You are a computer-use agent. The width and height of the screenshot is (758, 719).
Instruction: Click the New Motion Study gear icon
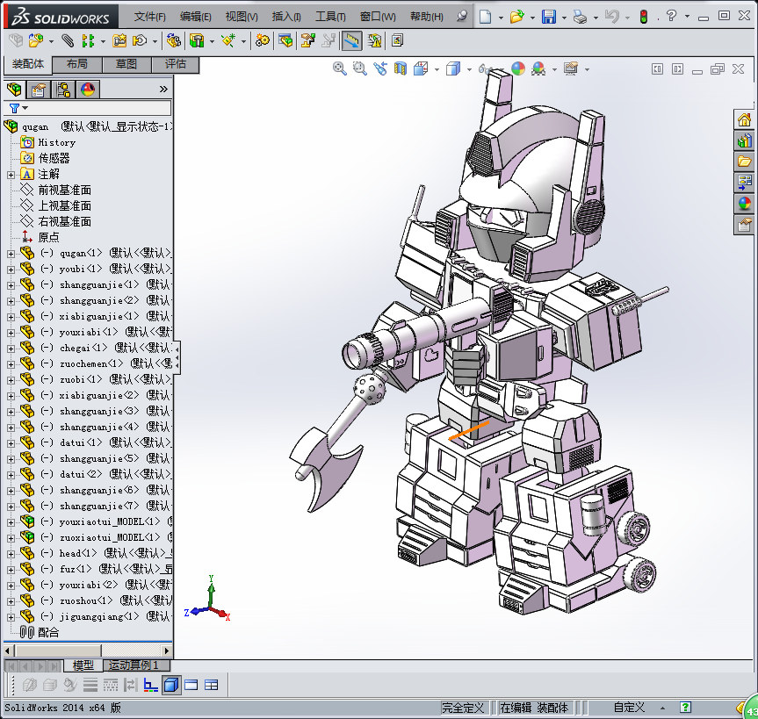pos(263,40)
